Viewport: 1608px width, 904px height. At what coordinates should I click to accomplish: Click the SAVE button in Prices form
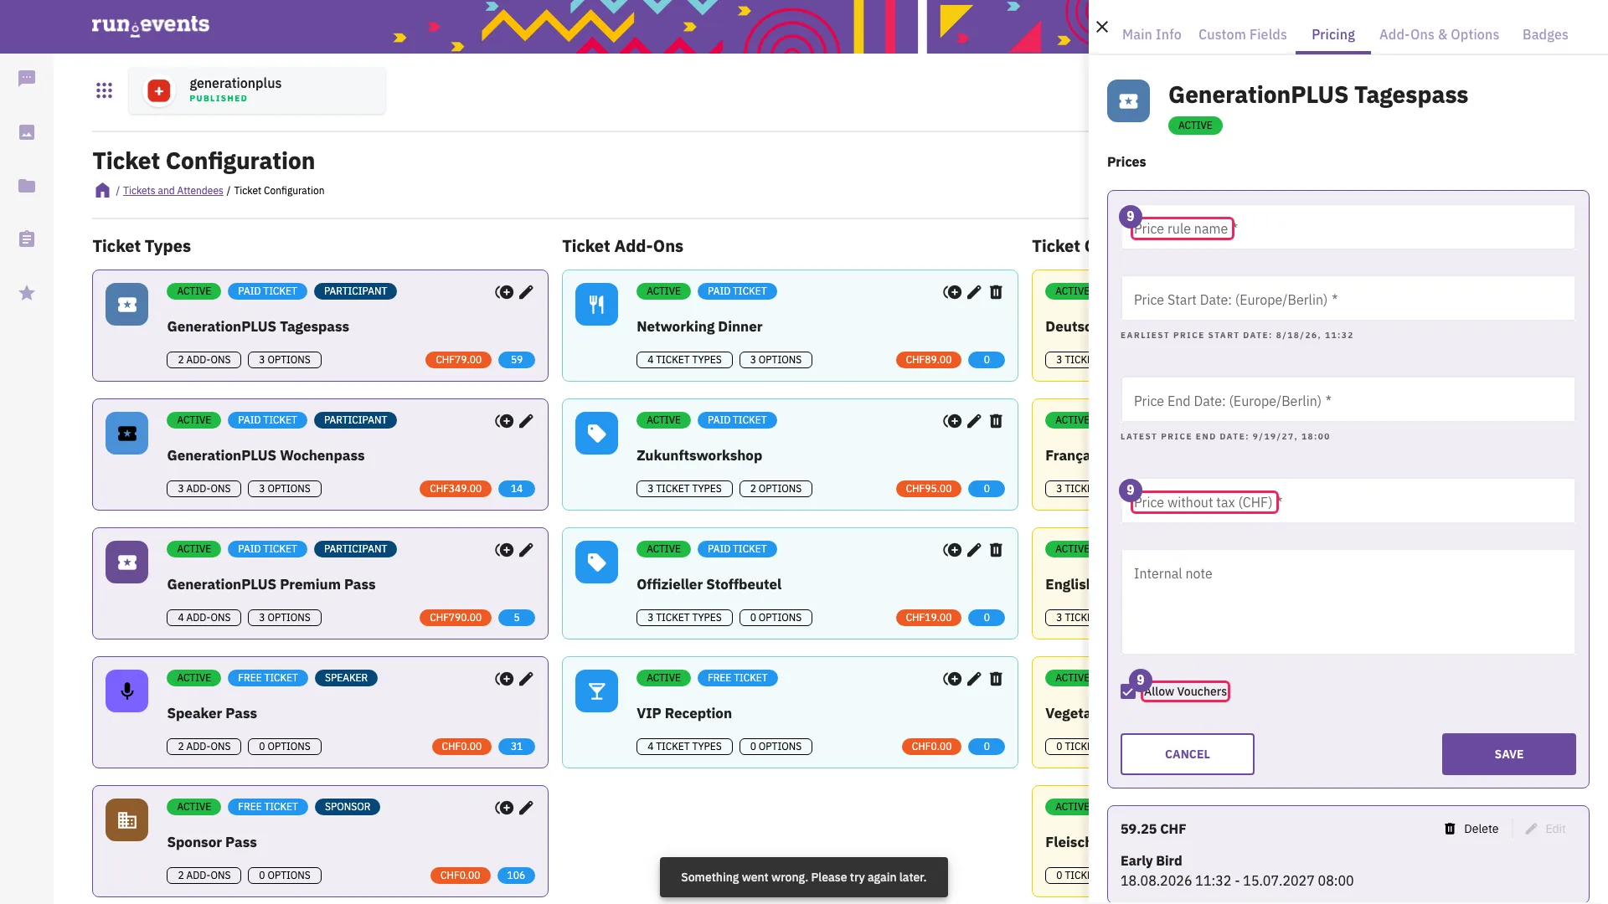point(1508,754)
